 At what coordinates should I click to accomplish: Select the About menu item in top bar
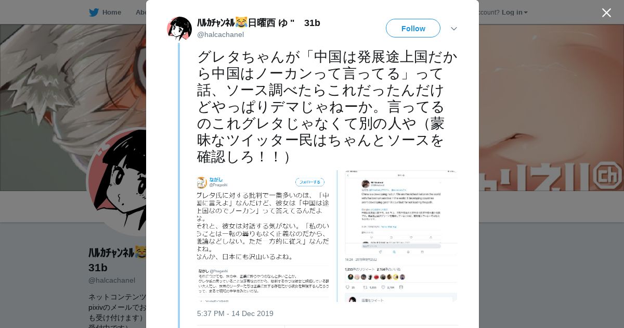pyautogui.click(x=140, y=12)
